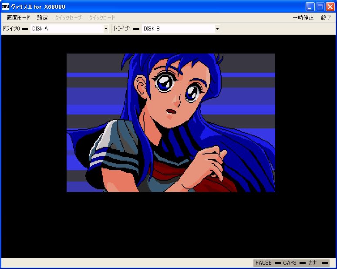Click the window title ヴァリスII for X68000
The height and width of the screenshot is (269, 337).
click(x=38, y=7)
